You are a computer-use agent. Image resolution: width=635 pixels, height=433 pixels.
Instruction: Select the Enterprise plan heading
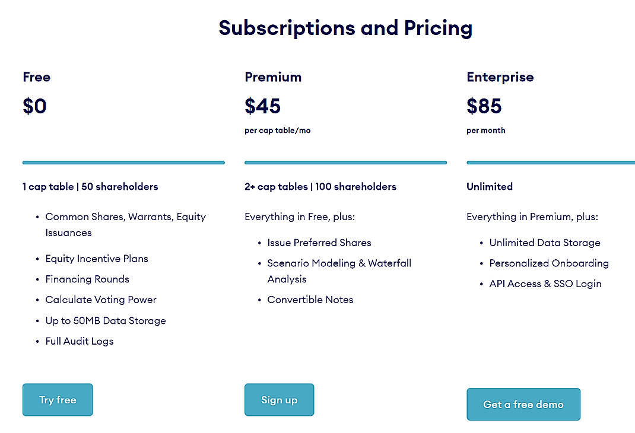point(500,77)
